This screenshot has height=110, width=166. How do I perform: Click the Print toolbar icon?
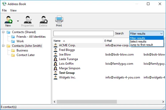(59, 20)
